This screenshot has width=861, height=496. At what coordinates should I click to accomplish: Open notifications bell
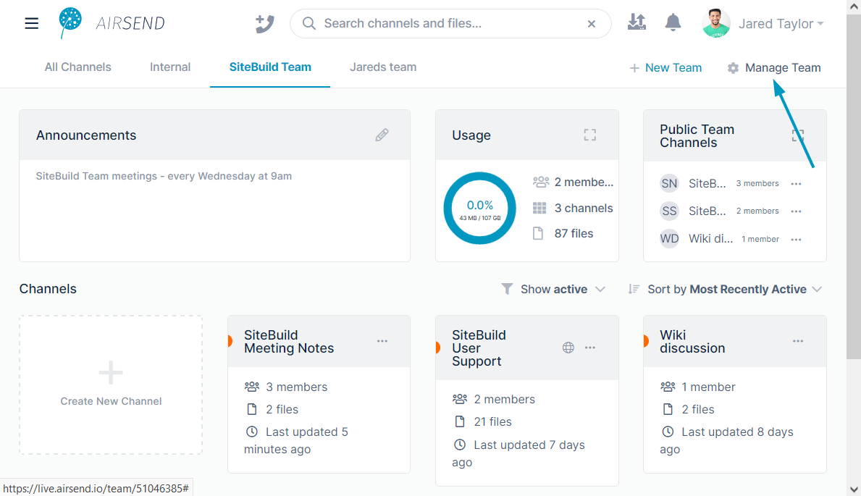click(673, 22)
